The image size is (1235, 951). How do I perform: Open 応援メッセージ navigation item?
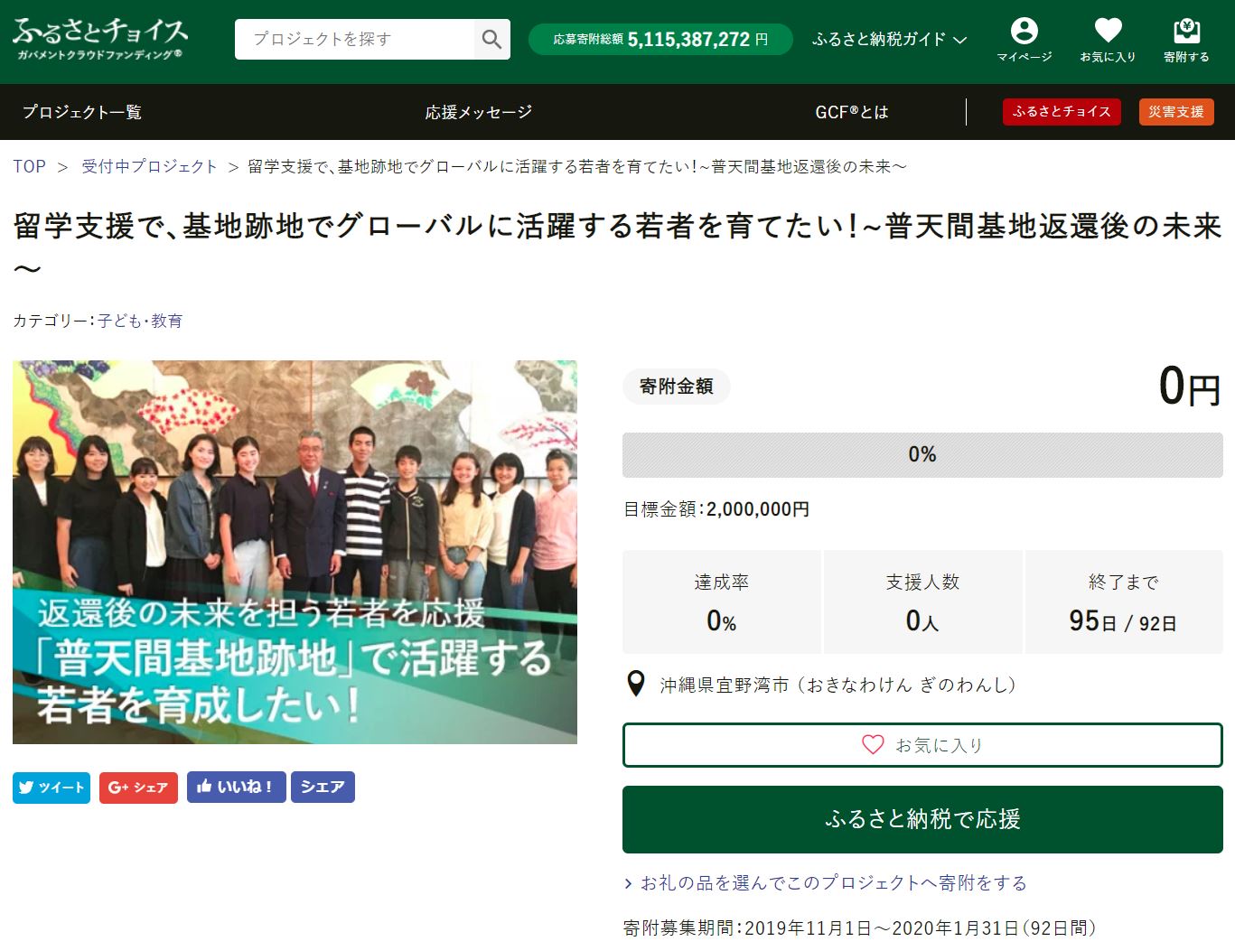tap(479, 112)
